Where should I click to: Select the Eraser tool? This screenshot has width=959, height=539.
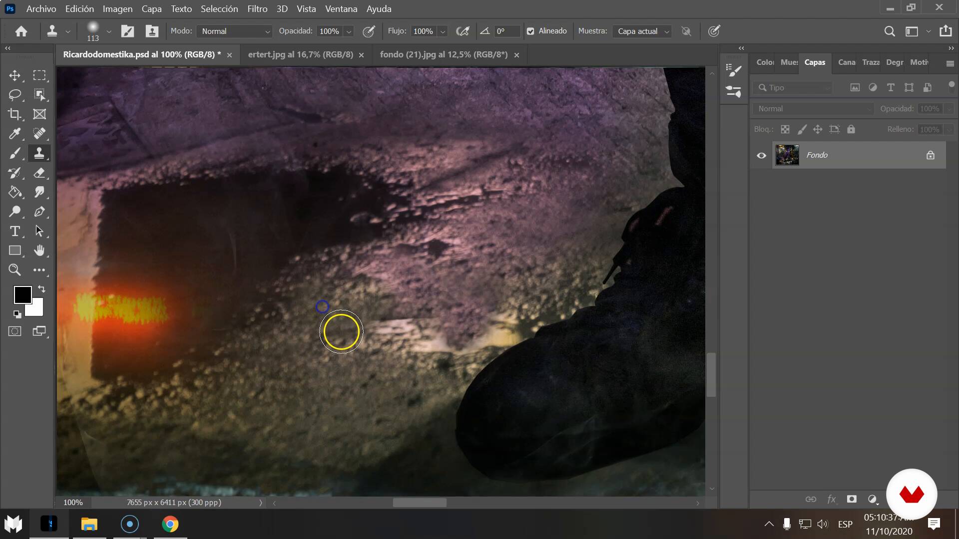tap(39, 173)
